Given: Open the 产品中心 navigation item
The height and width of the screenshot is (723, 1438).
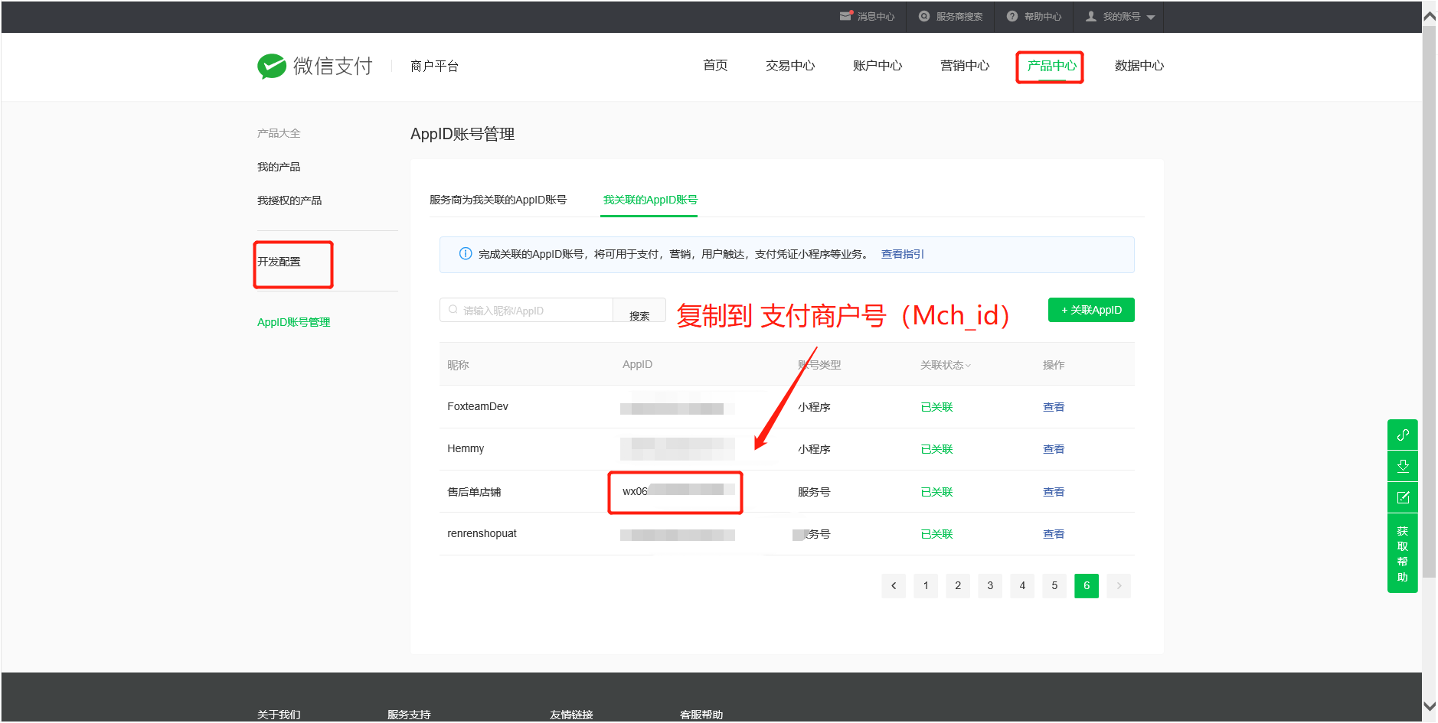Looking at the screenshot, I should click(x=1052, y=66).
